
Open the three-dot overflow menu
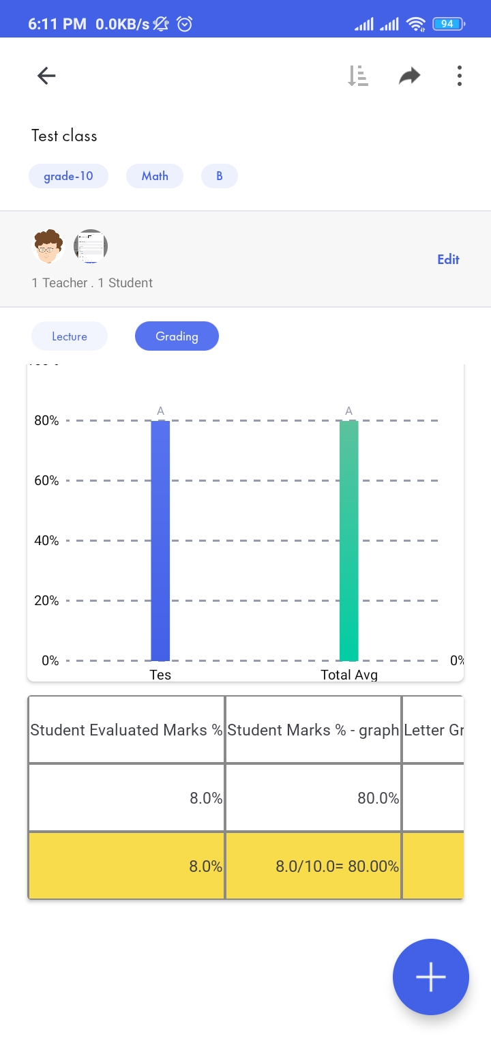(460, 76)
